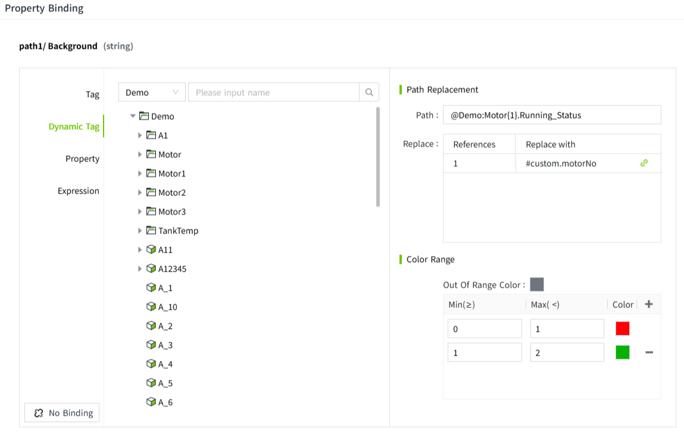
Task: Expand the A12345 tag node
Action: [x=140, y=269]
